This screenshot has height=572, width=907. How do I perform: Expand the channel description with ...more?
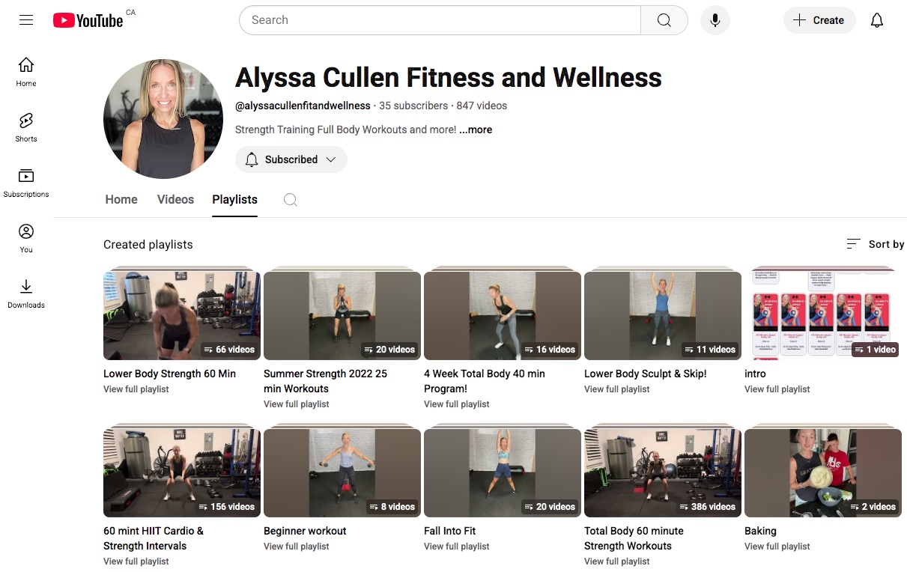(x=476, y=130)
